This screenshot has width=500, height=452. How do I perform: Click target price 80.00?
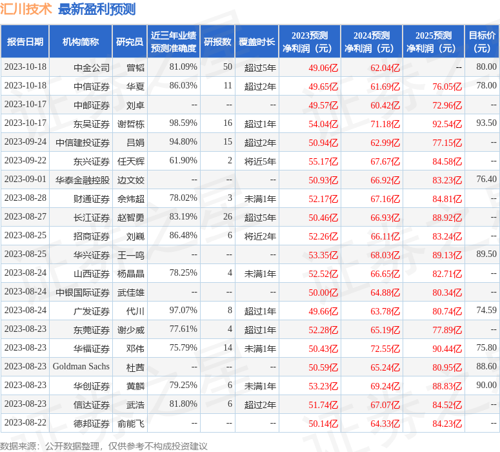point(486,67)
